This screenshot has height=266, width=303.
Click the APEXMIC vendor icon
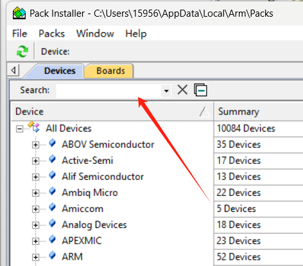click(x=52, y=239)
